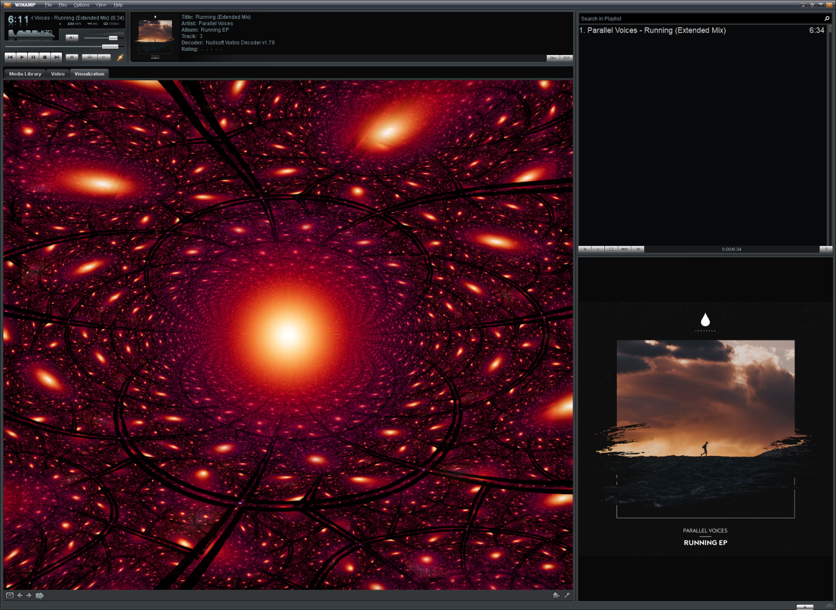This screenshot has width=836, height=610.
Task: Adjust the volume slider
Action: click(x=104, y=38)
